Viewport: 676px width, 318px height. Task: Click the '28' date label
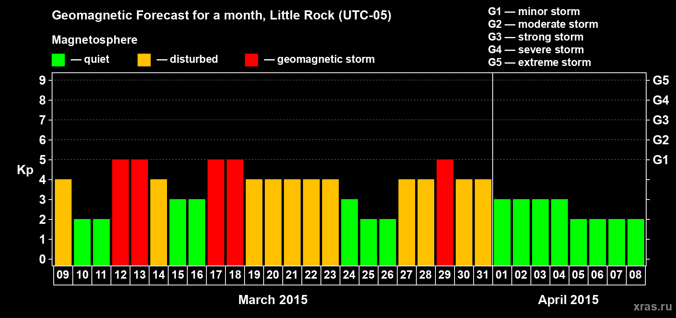pos(425,275)
